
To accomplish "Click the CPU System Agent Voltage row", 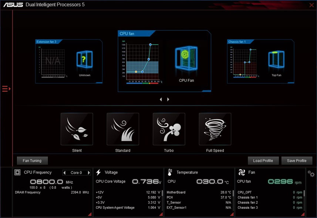I will [128, 208].
